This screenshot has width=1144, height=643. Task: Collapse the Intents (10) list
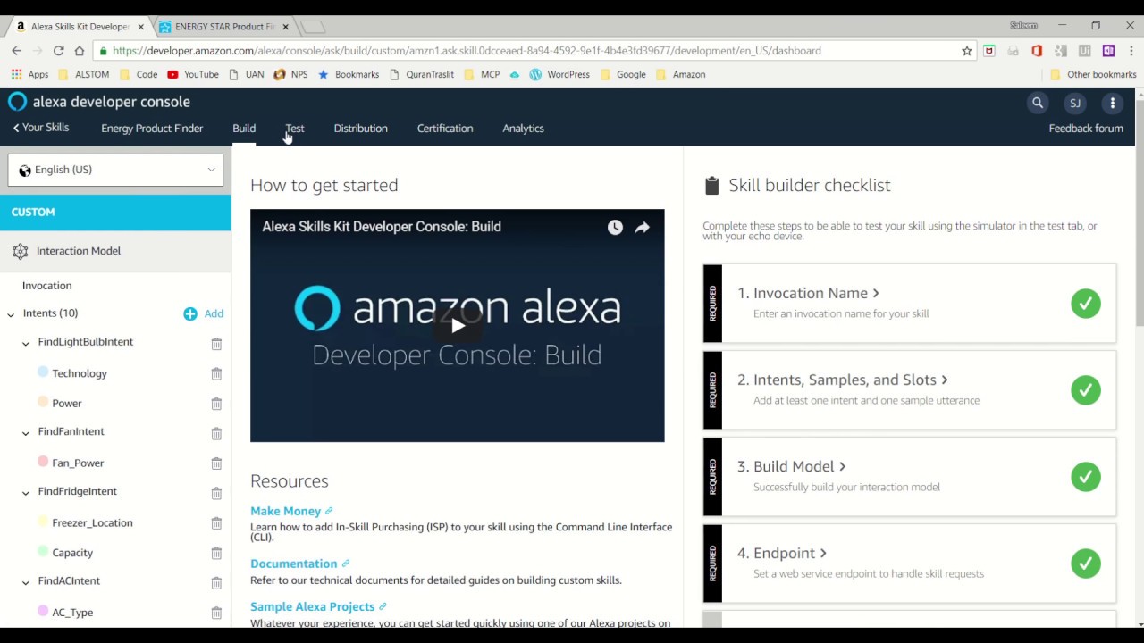11,314
